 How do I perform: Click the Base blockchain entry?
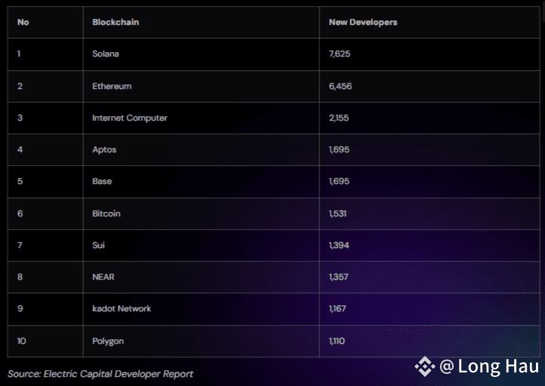(x=102, y=181)
